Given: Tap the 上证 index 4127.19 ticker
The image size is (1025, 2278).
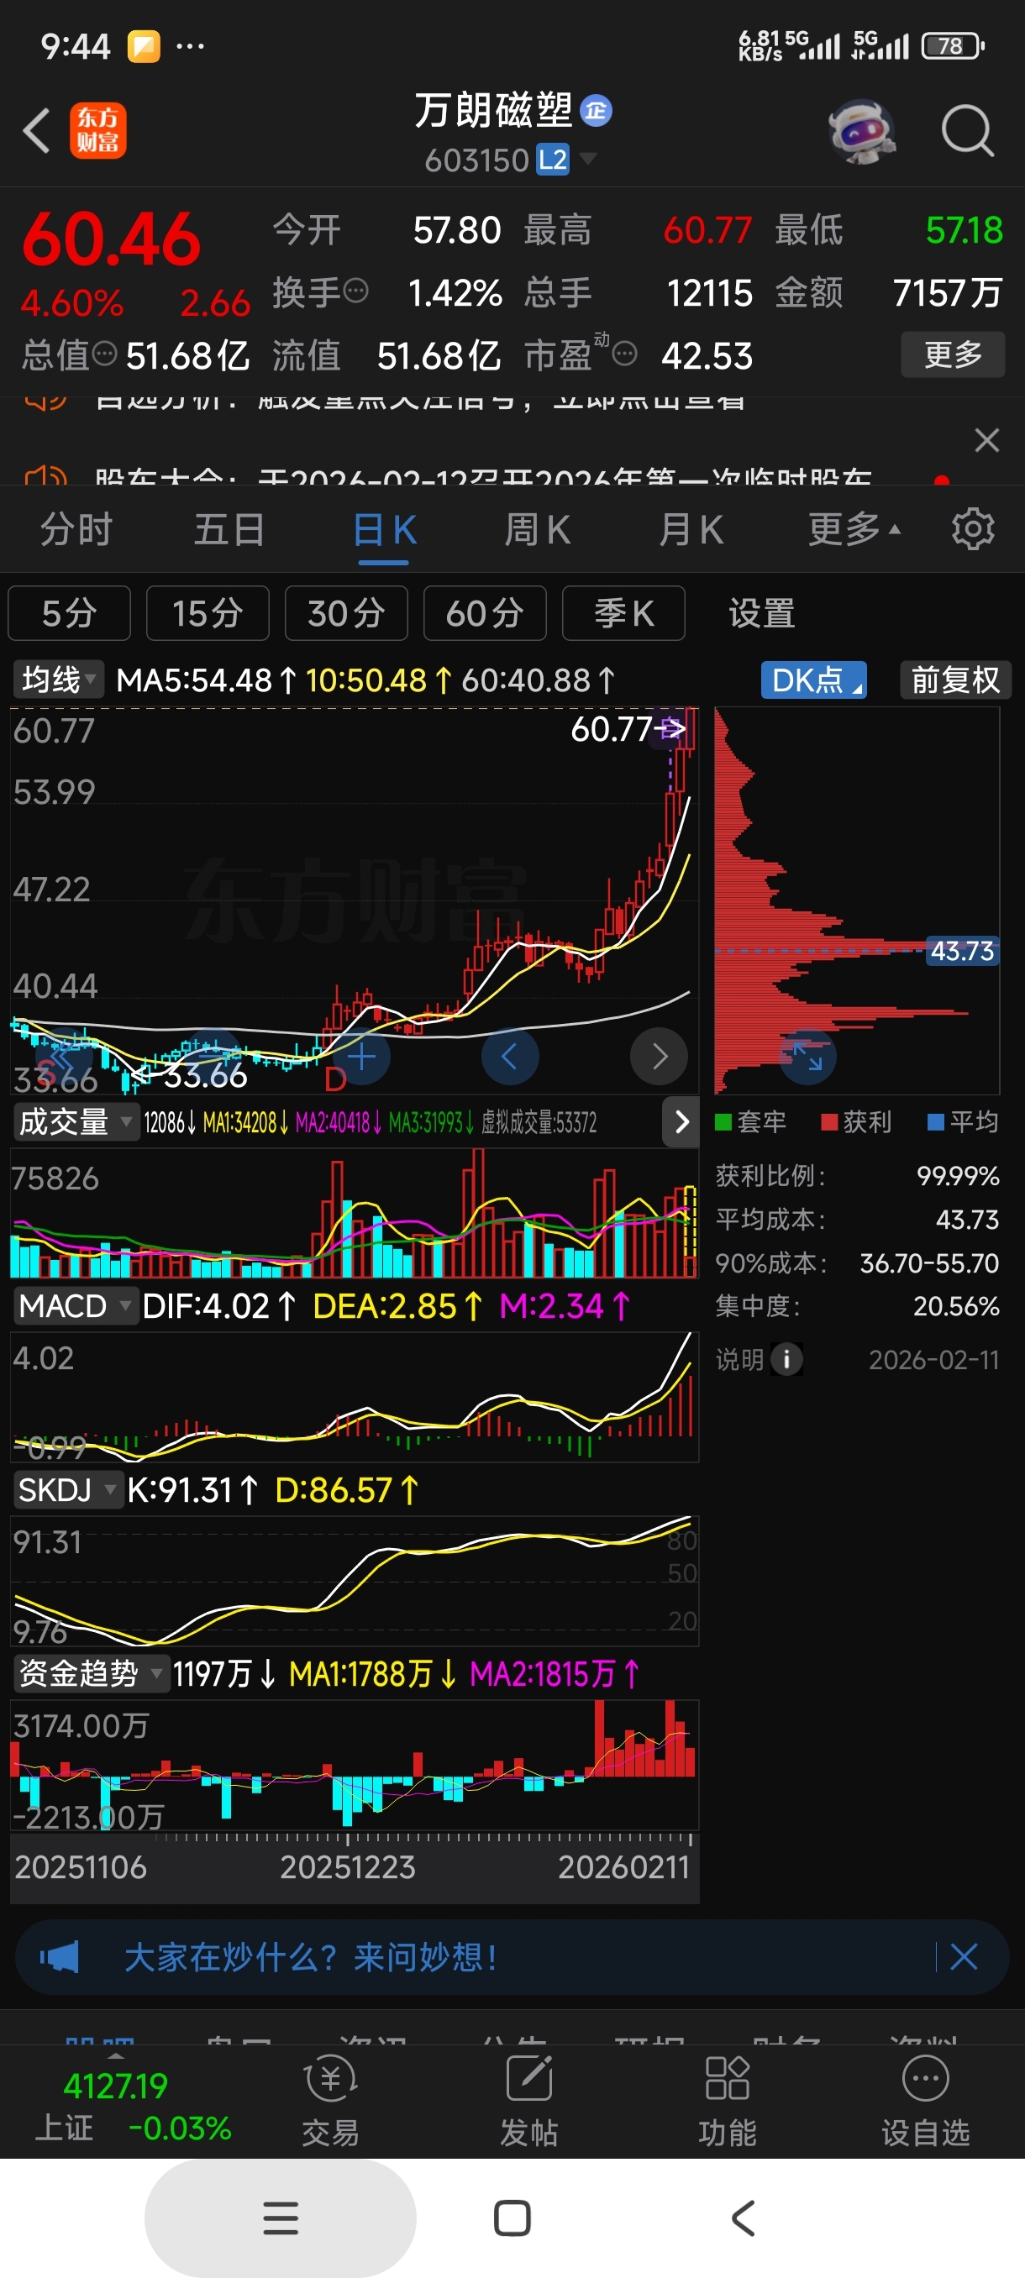Looking at the screenshot, I should click(x=133, y=2106).
